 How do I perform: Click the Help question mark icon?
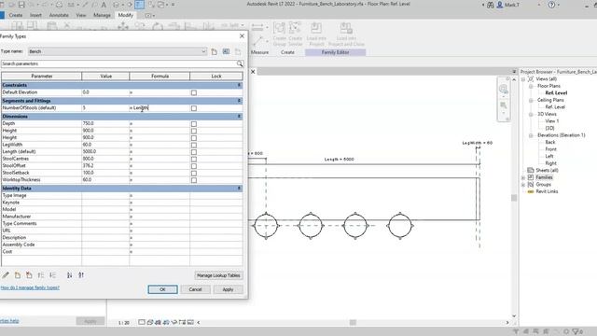coord(551,5)
